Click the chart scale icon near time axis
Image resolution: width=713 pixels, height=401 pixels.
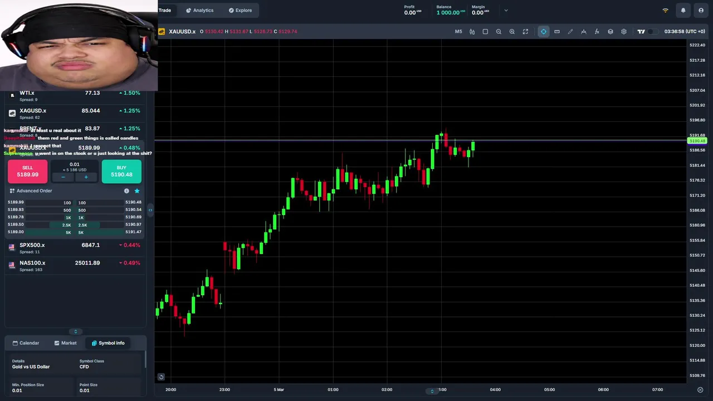click(700, 390)
